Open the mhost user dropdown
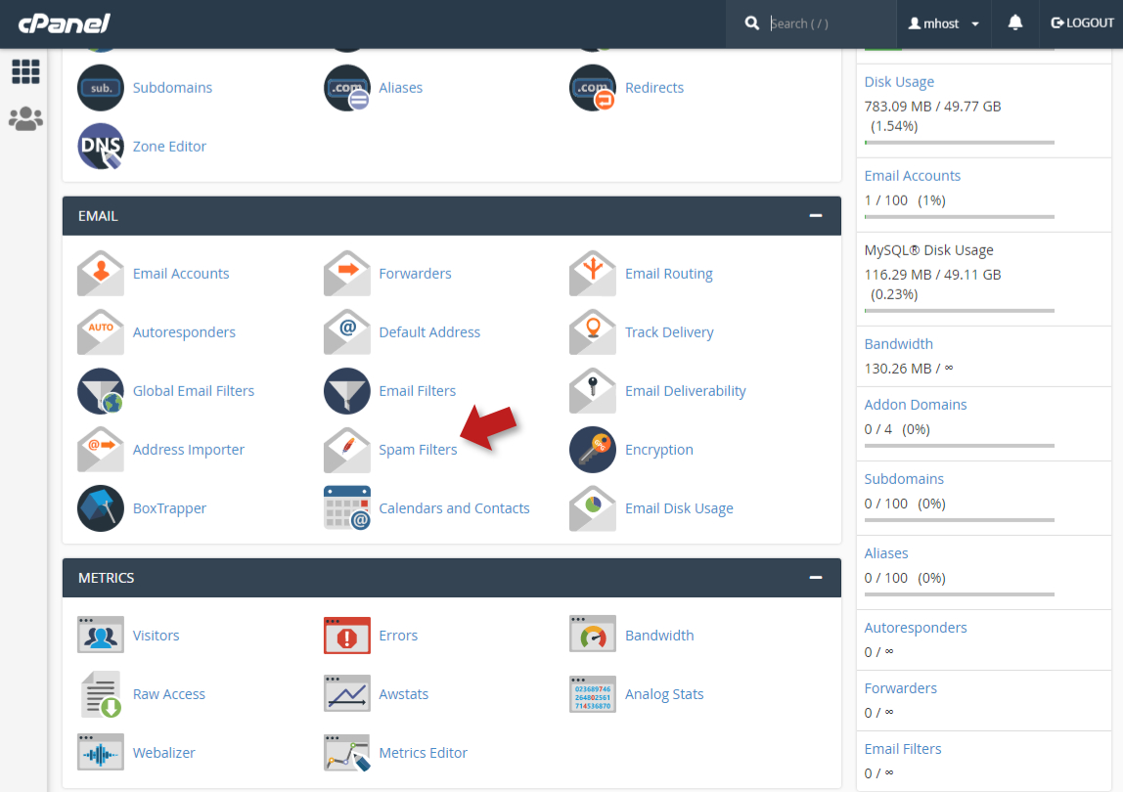 (944, 23)
